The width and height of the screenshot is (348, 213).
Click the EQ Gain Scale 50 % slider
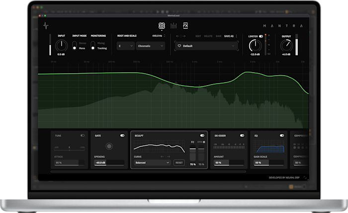pyautogui.click(x=269, y=163)
